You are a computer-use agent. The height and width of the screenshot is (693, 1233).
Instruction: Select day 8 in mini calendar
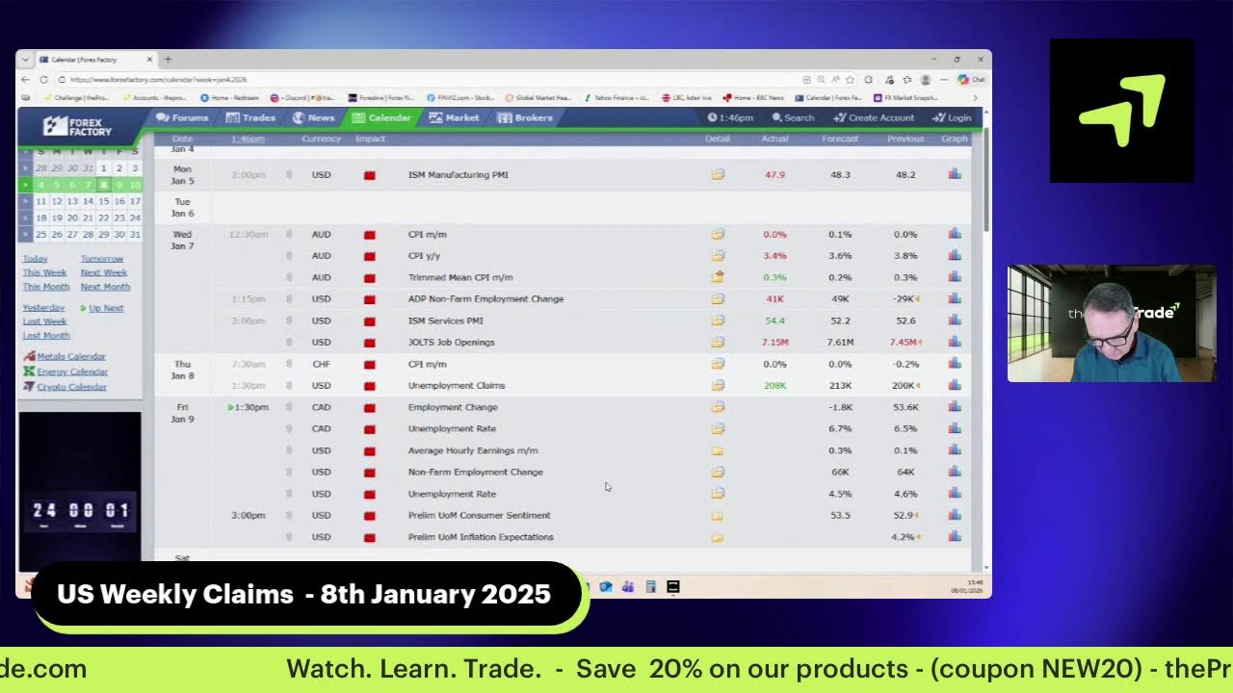[103, 185]
